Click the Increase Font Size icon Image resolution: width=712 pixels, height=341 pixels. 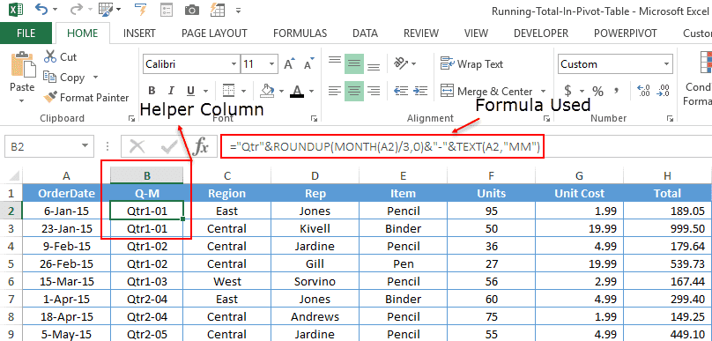point(289,64)
